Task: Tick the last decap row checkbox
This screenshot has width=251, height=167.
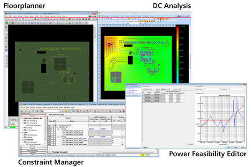Action: click(144, 102)
